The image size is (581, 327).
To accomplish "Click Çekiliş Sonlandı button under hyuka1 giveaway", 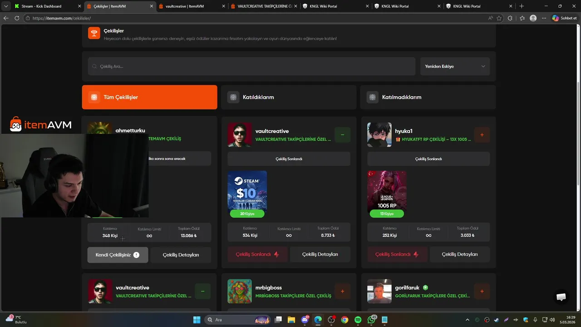I will [397, 254].
